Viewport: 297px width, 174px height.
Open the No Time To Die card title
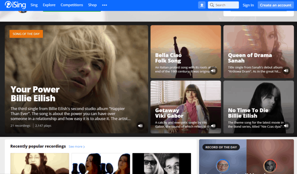point(248,113)
